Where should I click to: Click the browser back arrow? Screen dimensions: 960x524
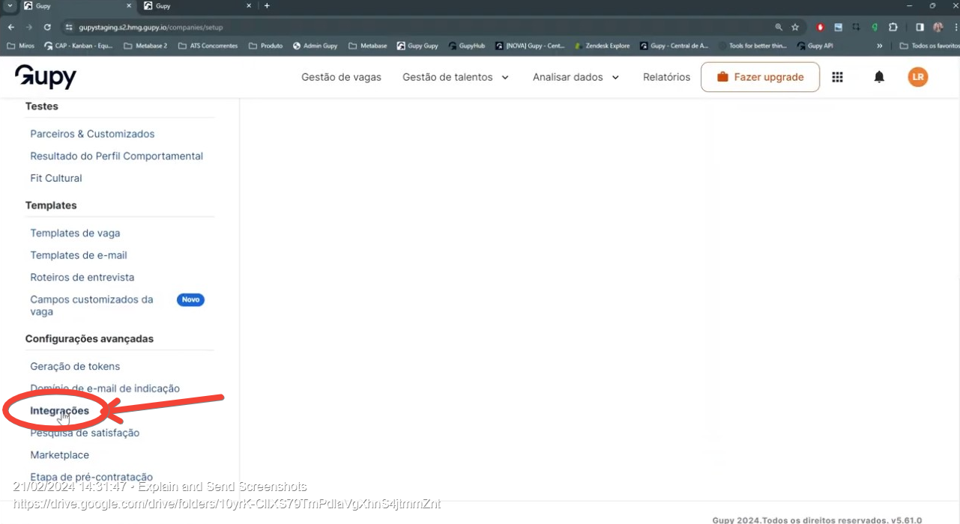10,27
